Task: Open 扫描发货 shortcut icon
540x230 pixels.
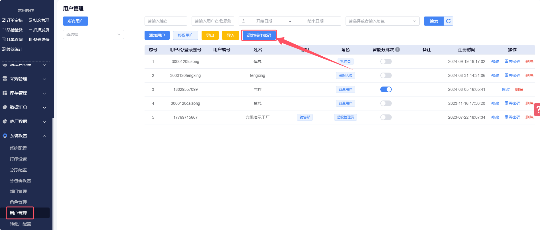Action: pyautogui.click(x=31, y=30)
